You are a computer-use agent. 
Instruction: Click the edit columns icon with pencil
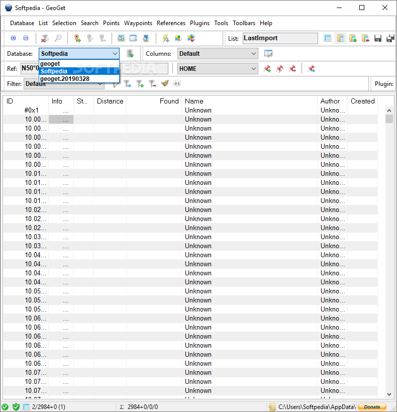268,54
